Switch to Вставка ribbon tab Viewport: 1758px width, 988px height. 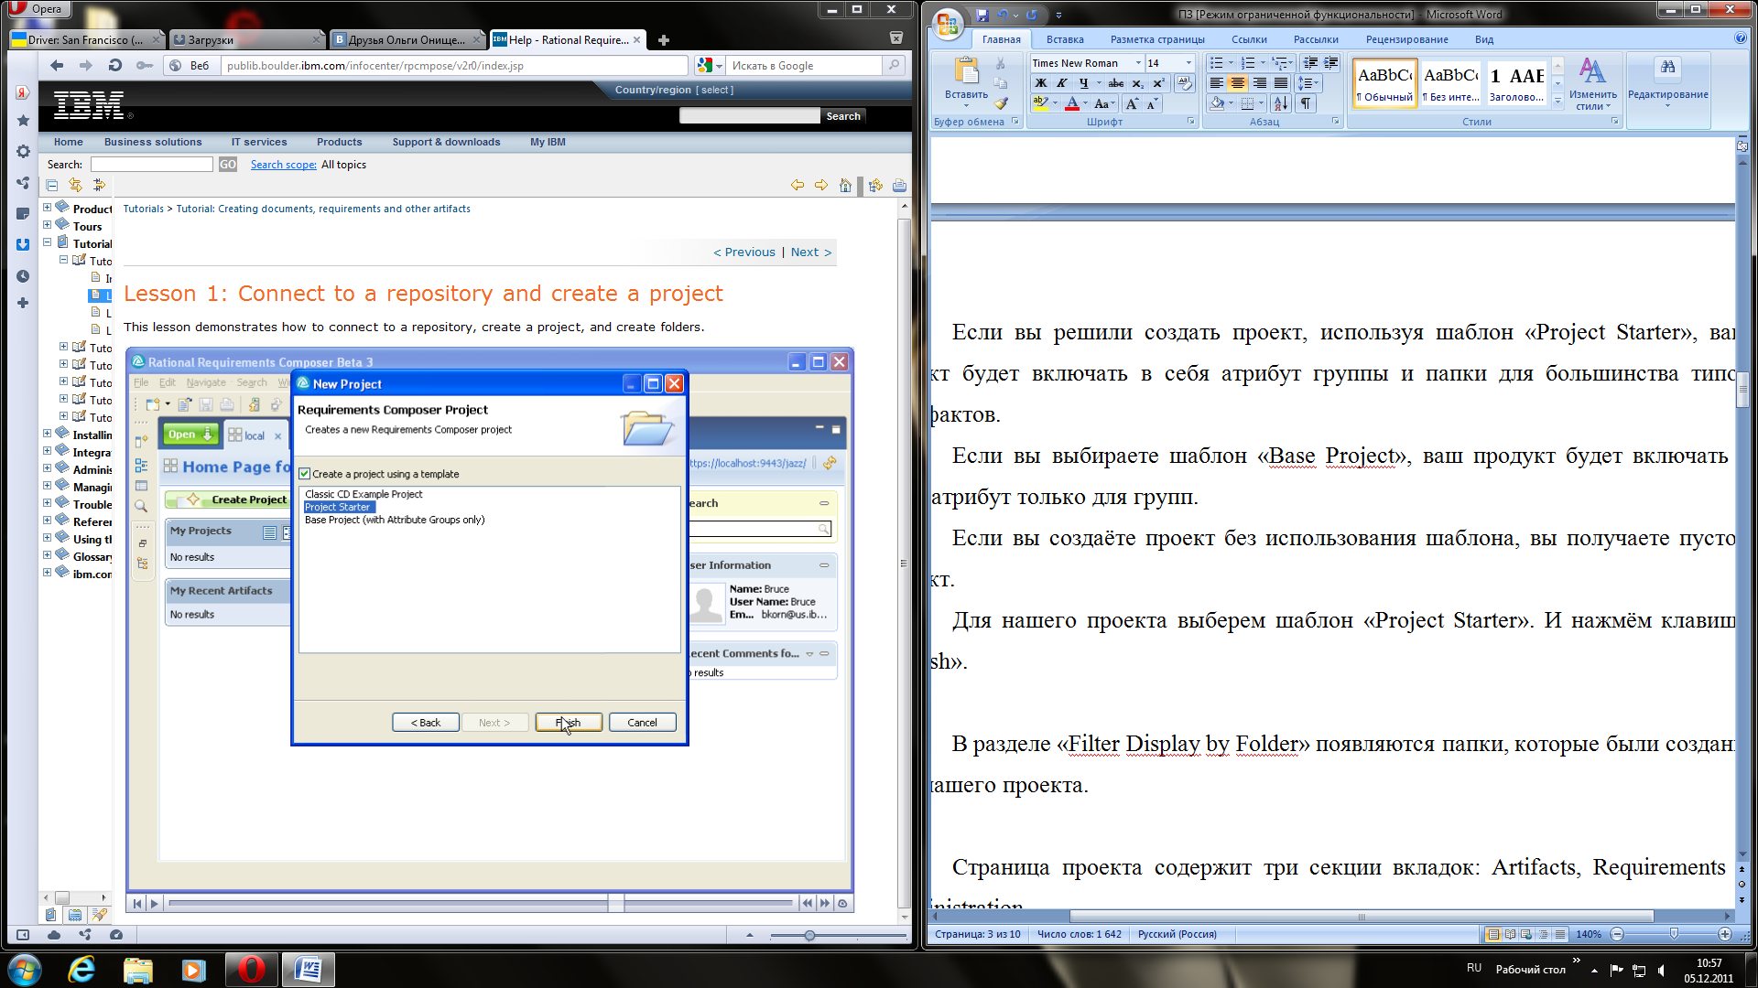point(1065,39)
